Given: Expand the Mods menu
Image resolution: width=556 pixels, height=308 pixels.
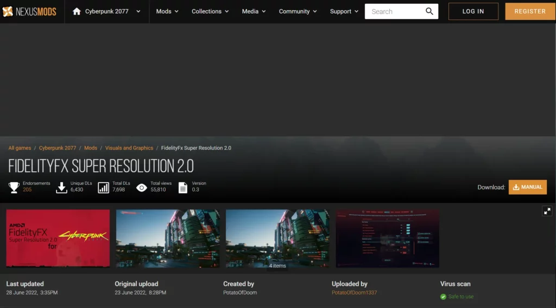Looking at the screenshot, I should 167,11.
